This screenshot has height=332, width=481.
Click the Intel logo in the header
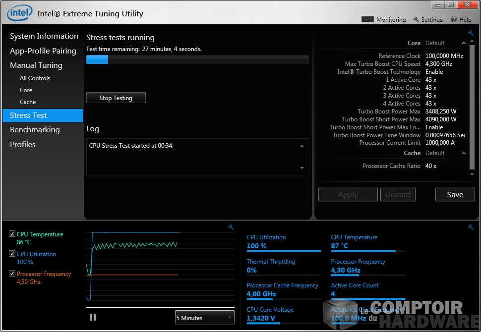coord(19,13)
